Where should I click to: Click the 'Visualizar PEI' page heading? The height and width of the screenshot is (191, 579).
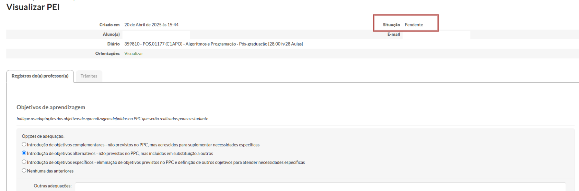(33, 7)
